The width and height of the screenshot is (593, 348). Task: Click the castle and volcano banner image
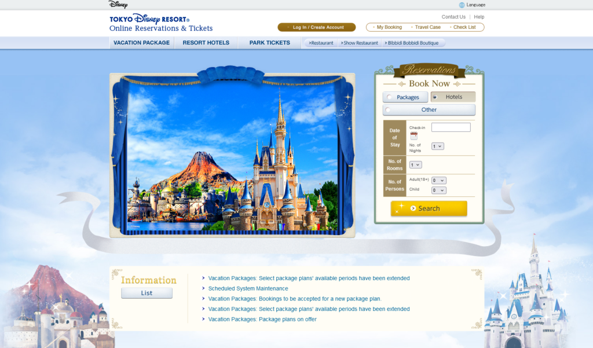click(232, 155)
